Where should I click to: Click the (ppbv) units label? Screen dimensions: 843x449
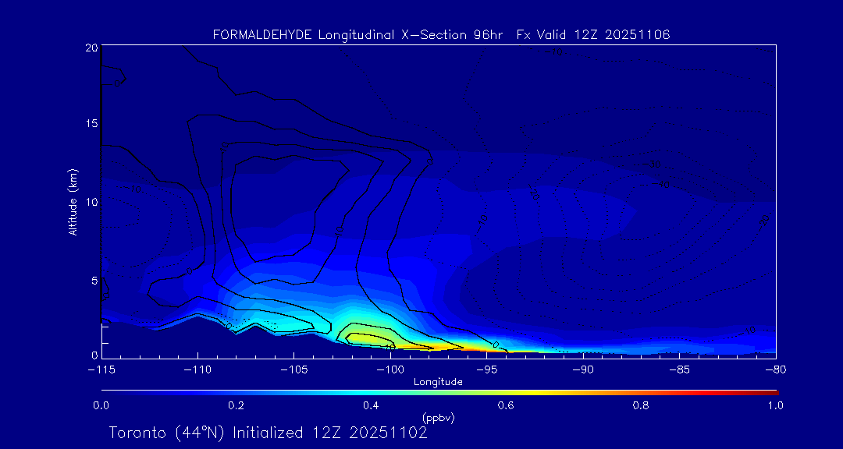tap(438, 418)
